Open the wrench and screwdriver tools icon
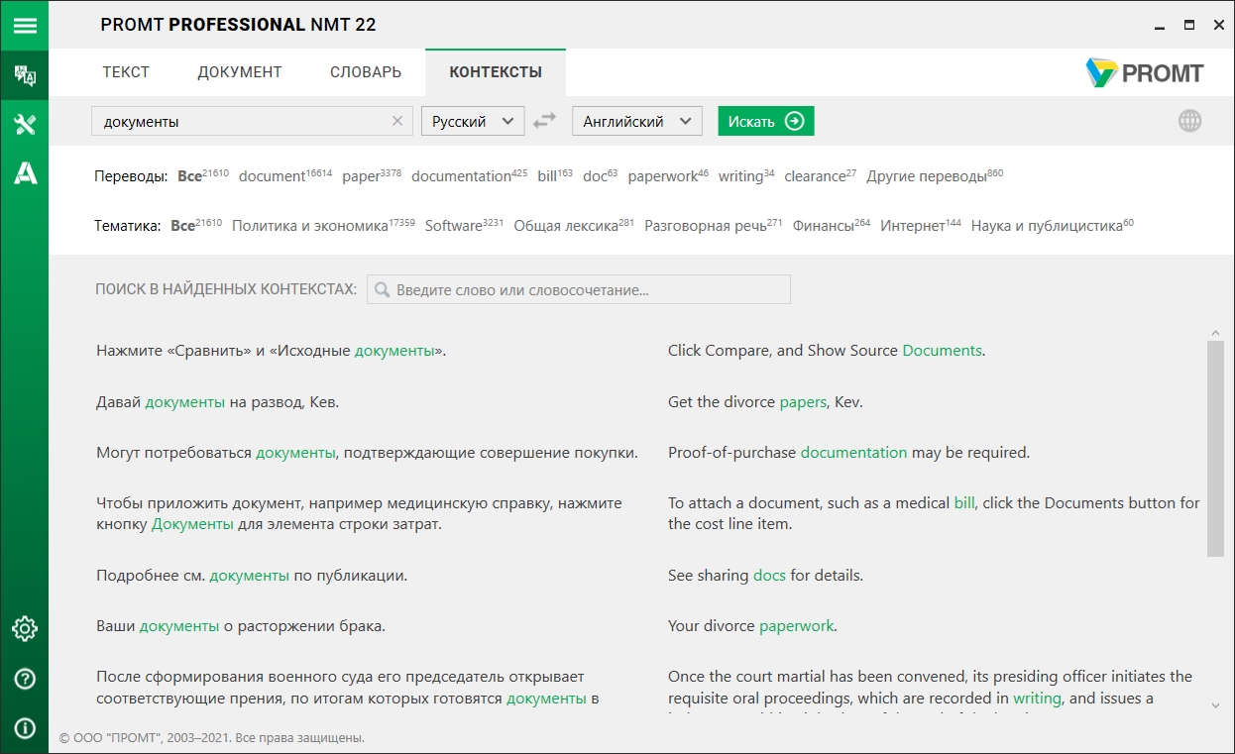1235x754 pixels. pyautogui.click(x=24, y=124)
